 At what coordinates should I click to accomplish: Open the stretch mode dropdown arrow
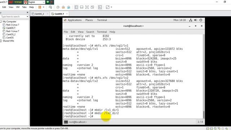coord(112,7)
